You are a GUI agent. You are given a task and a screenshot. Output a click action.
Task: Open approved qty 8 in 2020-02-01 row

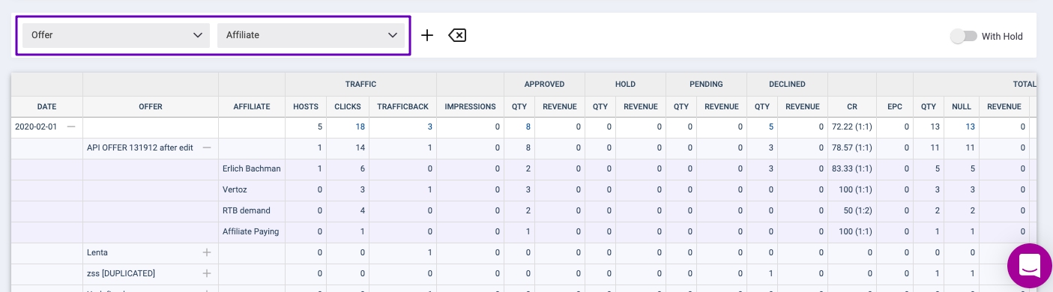[529, 127]
